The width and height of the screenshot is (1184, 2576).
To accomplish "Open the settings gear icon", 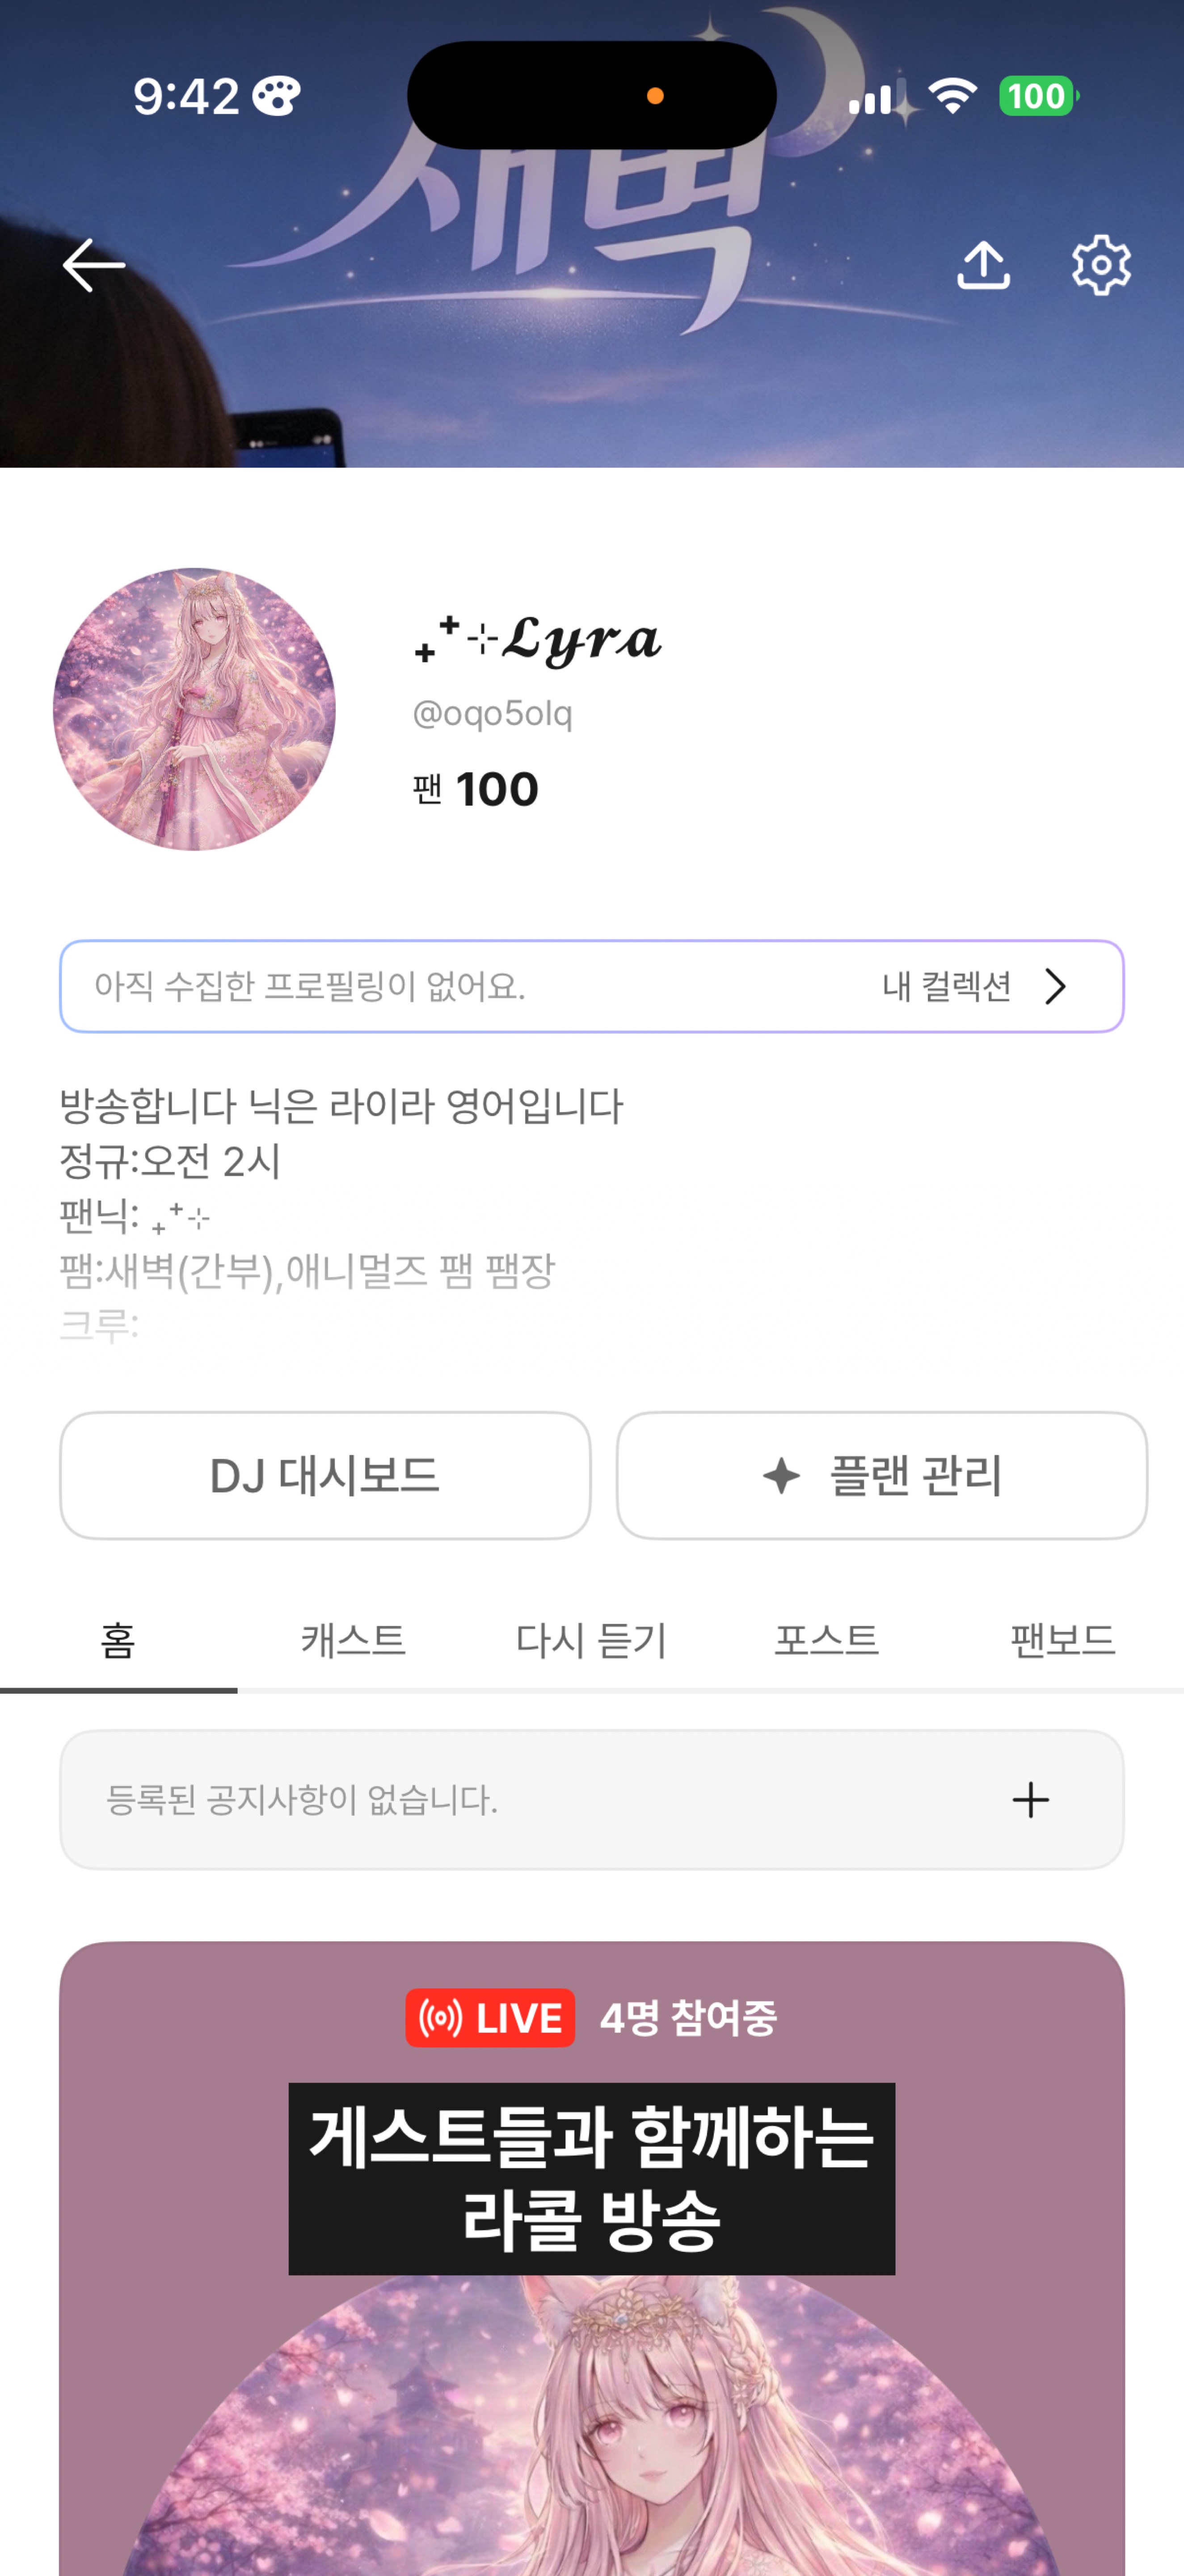I will pos(1101,265).
